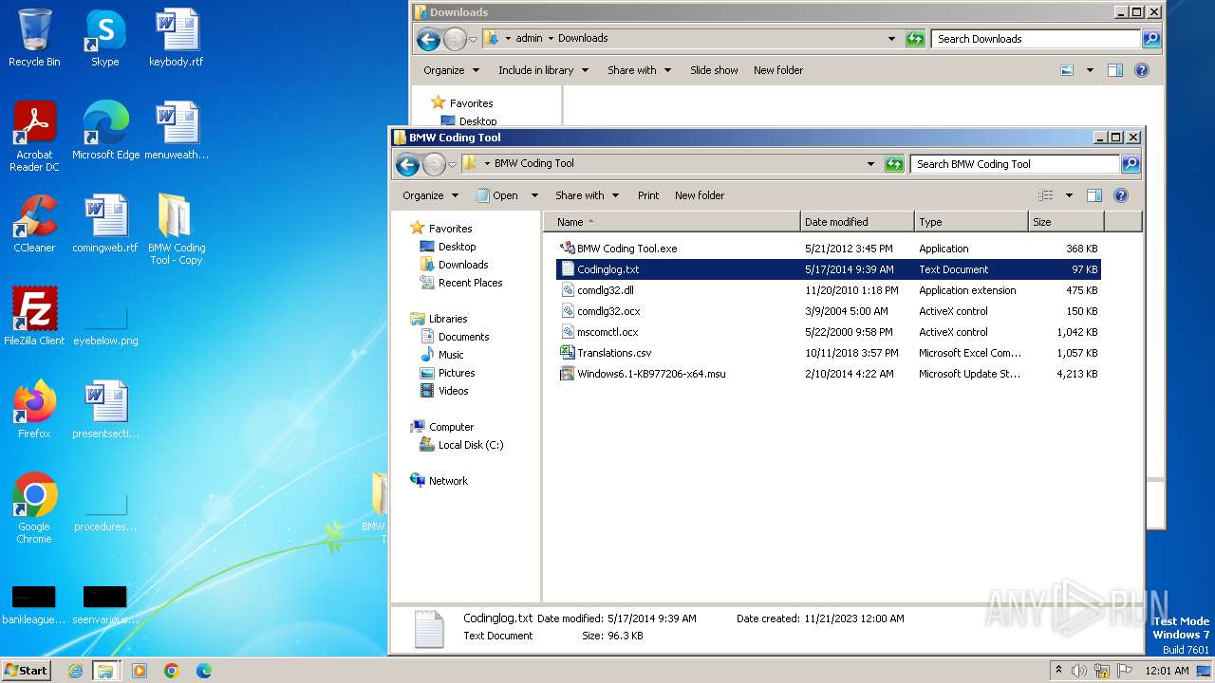
Task: Click the Codinglog.txt file row
Action: coord(828,269)
